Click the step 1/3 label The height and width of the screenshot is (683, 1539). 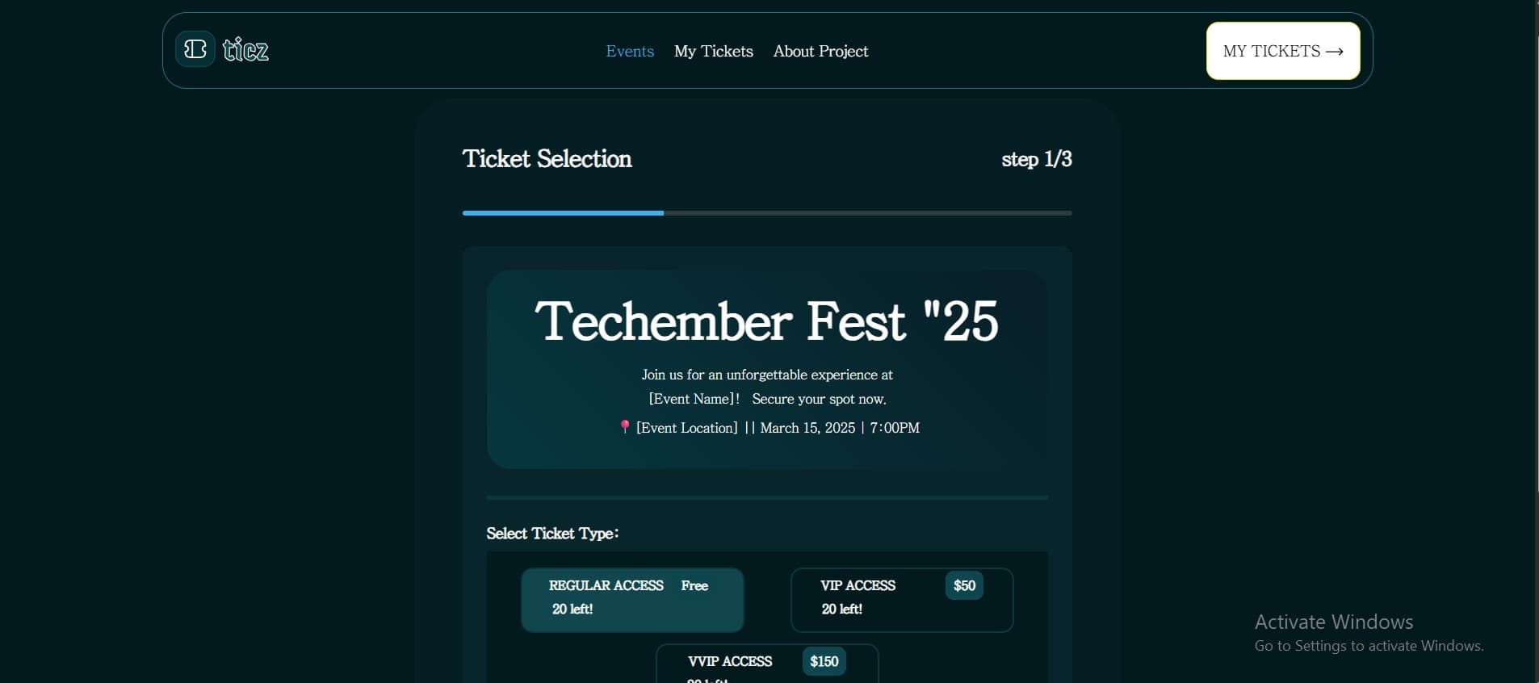1036,159
